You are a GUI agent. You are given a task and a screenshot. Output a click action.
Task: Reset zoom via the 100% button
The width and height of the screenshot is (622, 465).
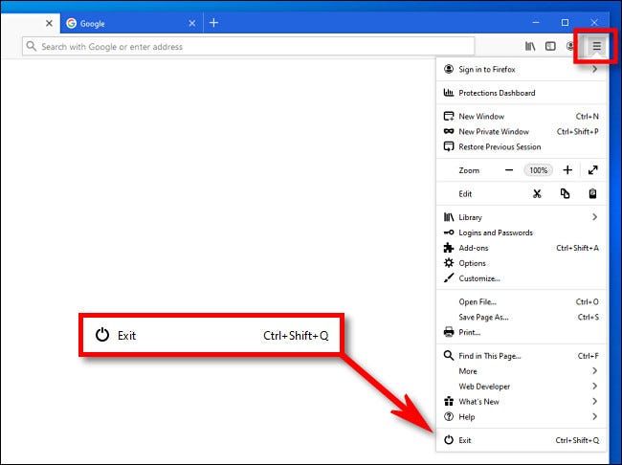tap(538, 170)
